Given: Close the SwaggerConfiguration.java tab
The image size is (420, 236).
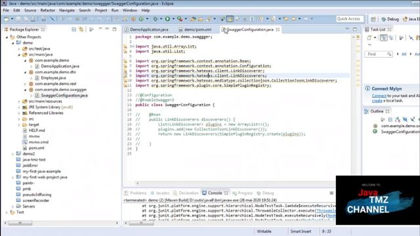Looking at the screenshot, I should [278, 29].
